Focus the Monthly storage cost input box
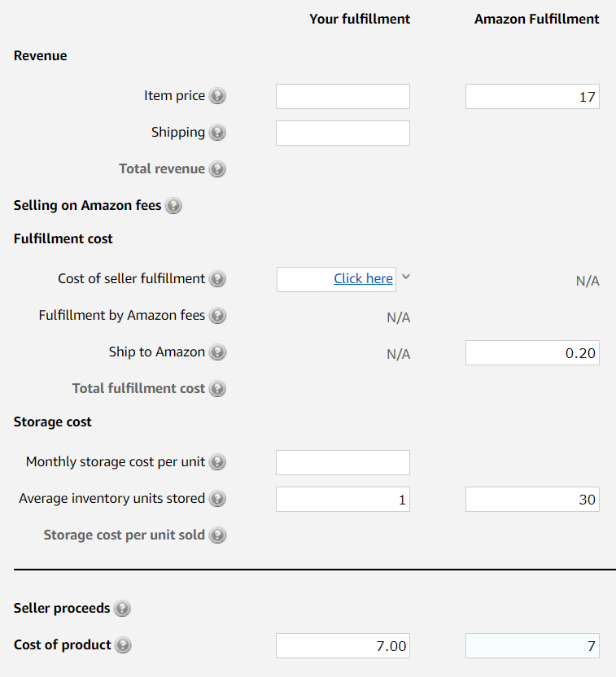The width and height of the screenshot is (616, 677). point(343,462)
